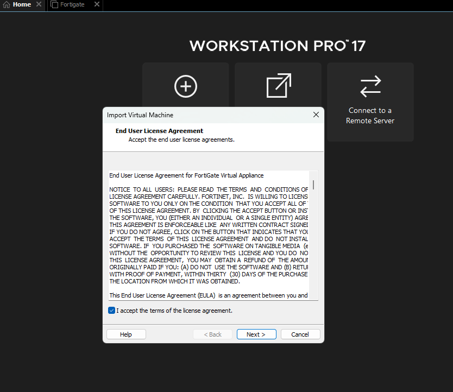Screen dimensions: 453x392
Task: Close the Fortigate tab
Action: click(x=97, y=4)
